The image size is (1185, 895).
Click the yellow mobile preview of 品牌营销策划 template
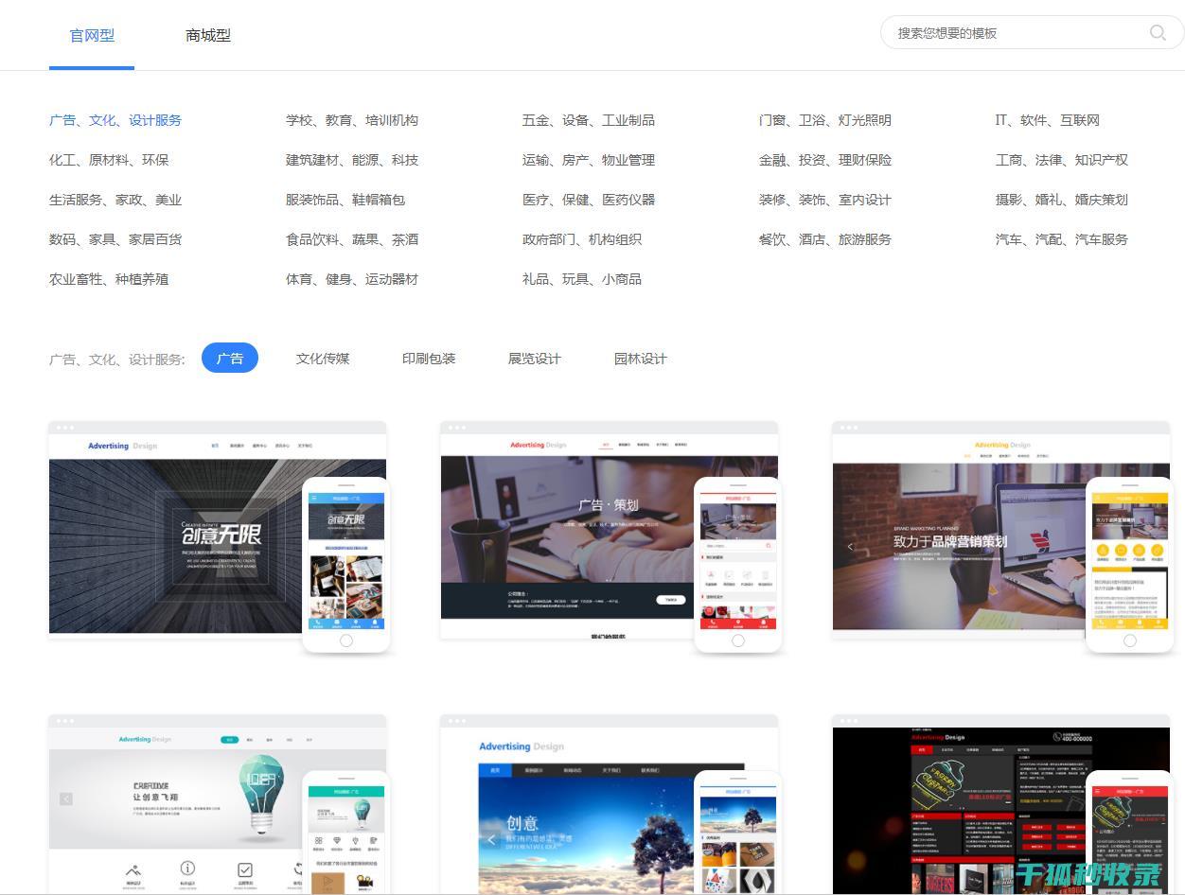pyautogui.click(x=1130, y=565)
